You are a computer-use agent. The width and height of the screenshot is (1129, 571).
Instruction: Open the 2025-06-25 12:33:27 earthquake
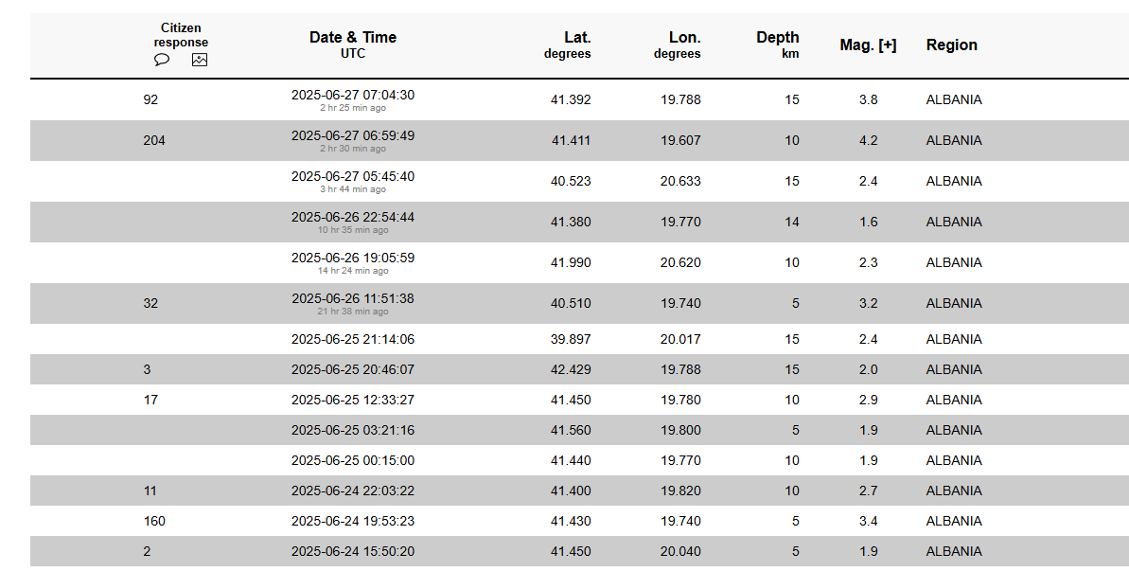click(353, 400)
